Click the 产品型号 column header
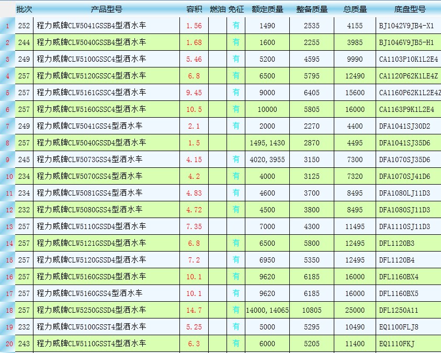 (107, 9)
